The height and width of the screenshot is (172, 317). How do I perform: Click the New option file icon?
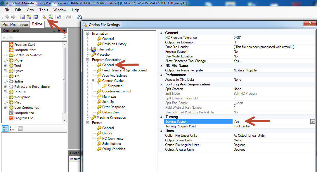pyautogui.click(x=22, y=17)
